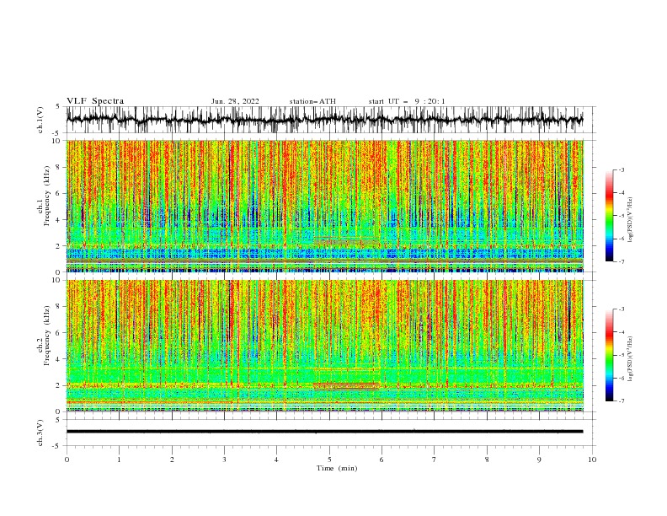Click the 'ch.3(V)' waveform axis label
This screenshot has width=667, height=516.
(40, 433)
